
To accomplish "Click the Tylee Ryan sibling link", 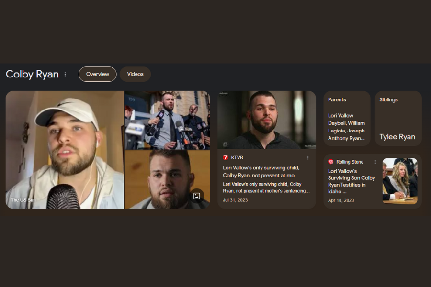I will [397, 137].
